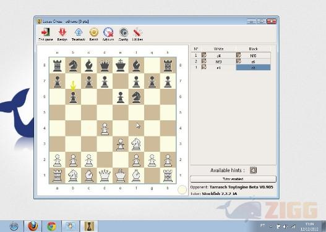This screenshot has height=232, width=326.
Task: Select the white pawn on e3
Action: [x=121, y=145]
